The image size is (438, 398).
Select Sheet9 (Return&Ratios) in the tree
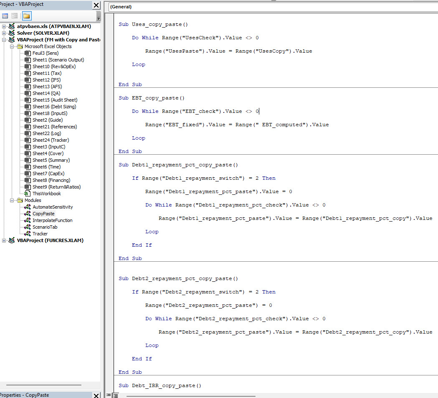pos(57,187)
